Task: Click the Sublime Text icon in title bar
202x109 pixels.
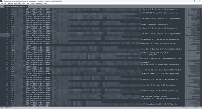Action: (1, 1)
